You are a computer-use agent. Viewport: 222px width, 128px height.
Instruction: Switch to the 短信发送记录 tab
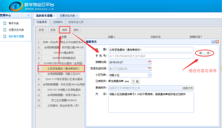76,22
